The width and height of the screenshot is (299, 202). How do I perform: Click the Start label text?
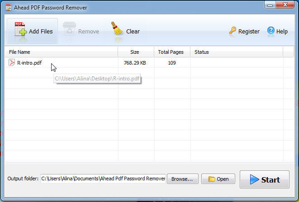point(271,180)
